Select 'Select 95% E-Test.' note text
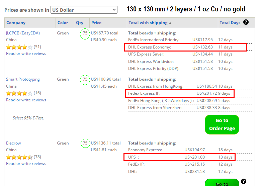259x186 pixels. tap(28, 118)
